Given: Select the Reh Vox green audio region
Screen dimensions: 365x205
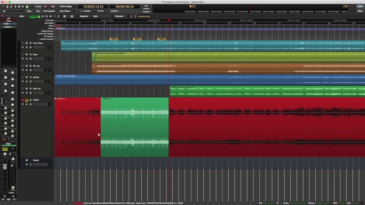Looking at the screenshot, I should (x=267, y=91).
